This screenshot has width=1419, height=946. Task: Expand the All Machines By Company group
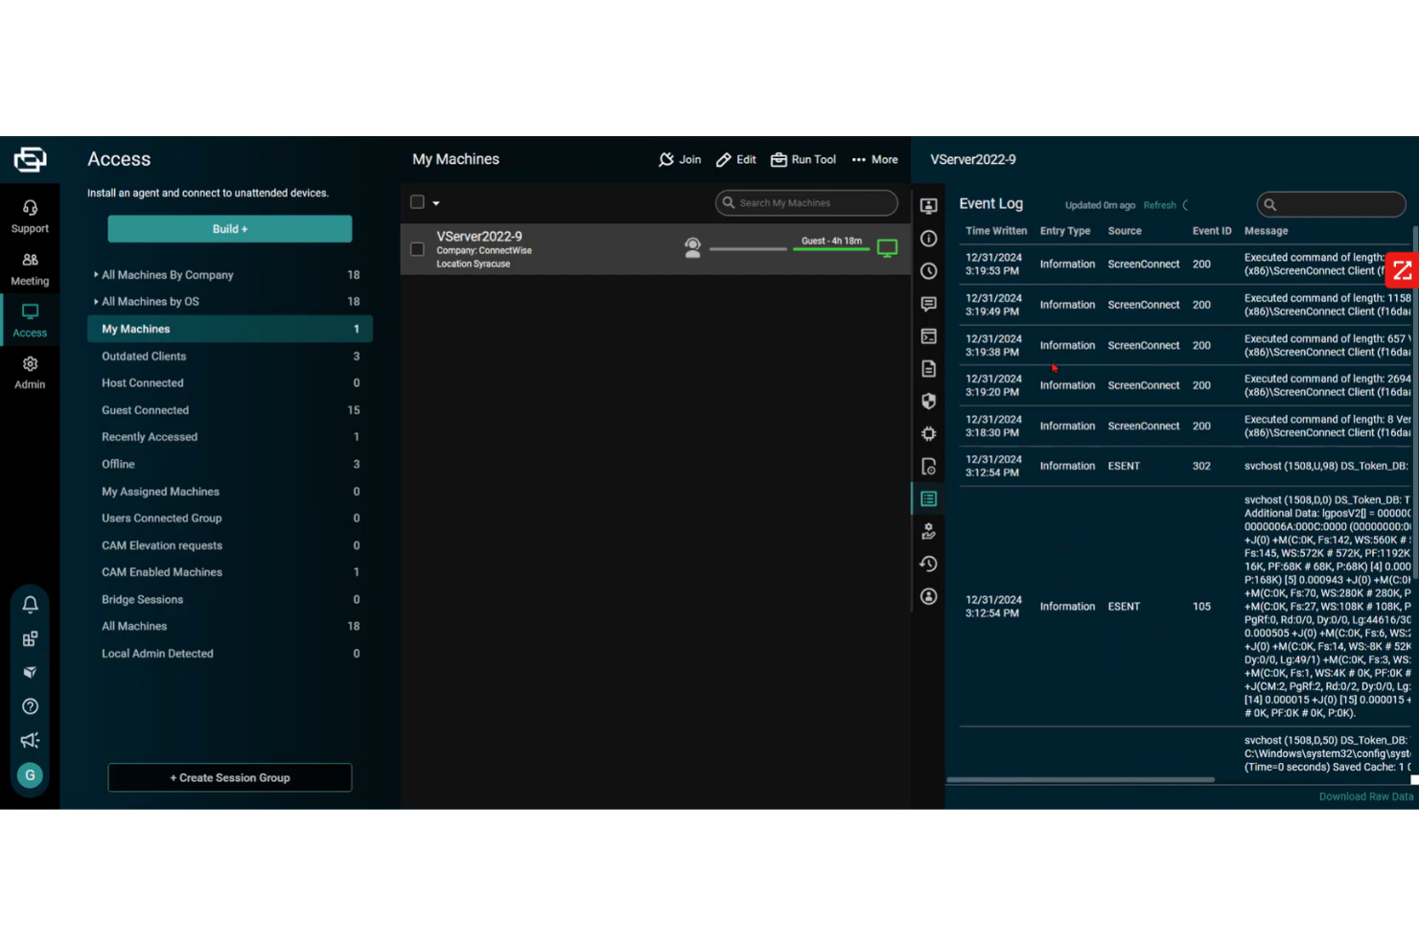(168, 275)
